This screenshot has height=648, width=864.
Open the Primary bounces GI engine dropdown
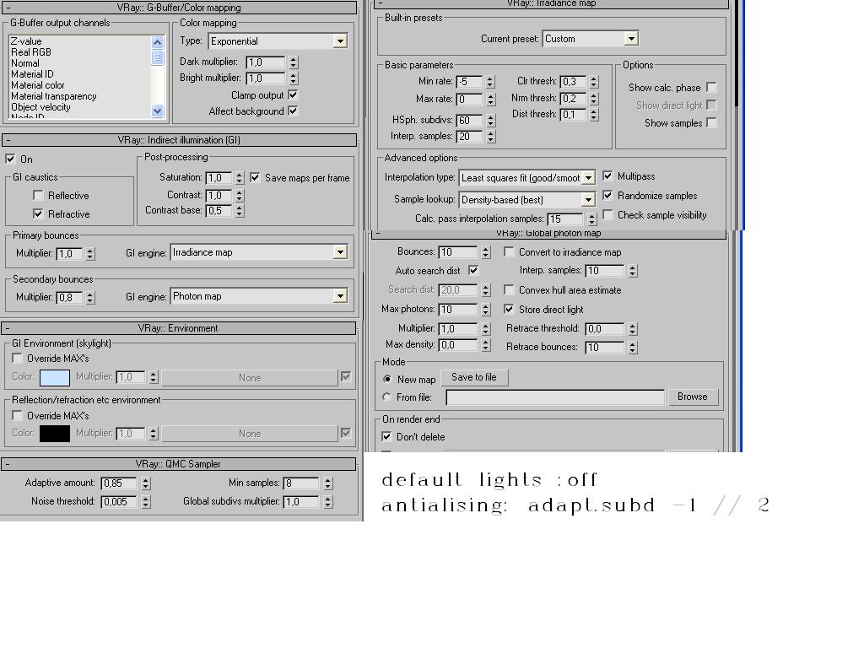[x=340, y=252]
